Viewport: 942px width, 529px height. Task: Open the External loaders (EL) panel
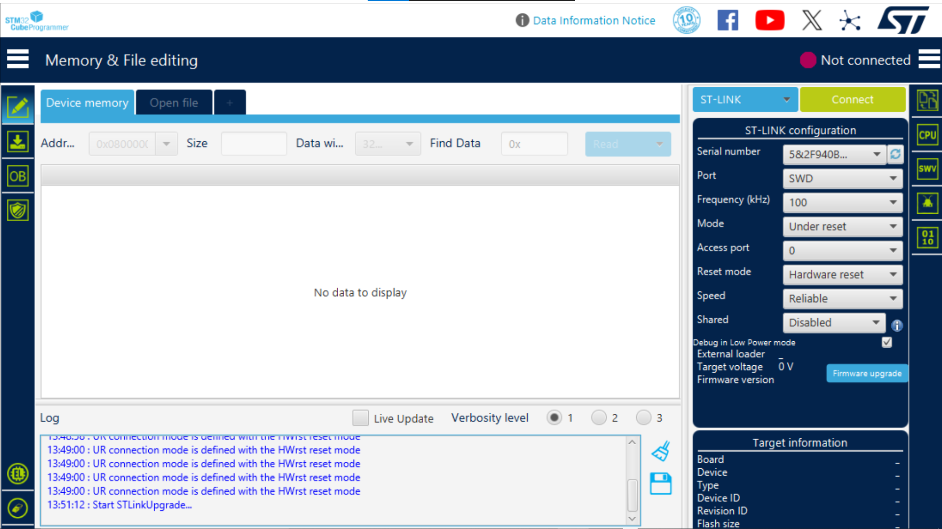[18, 474]
